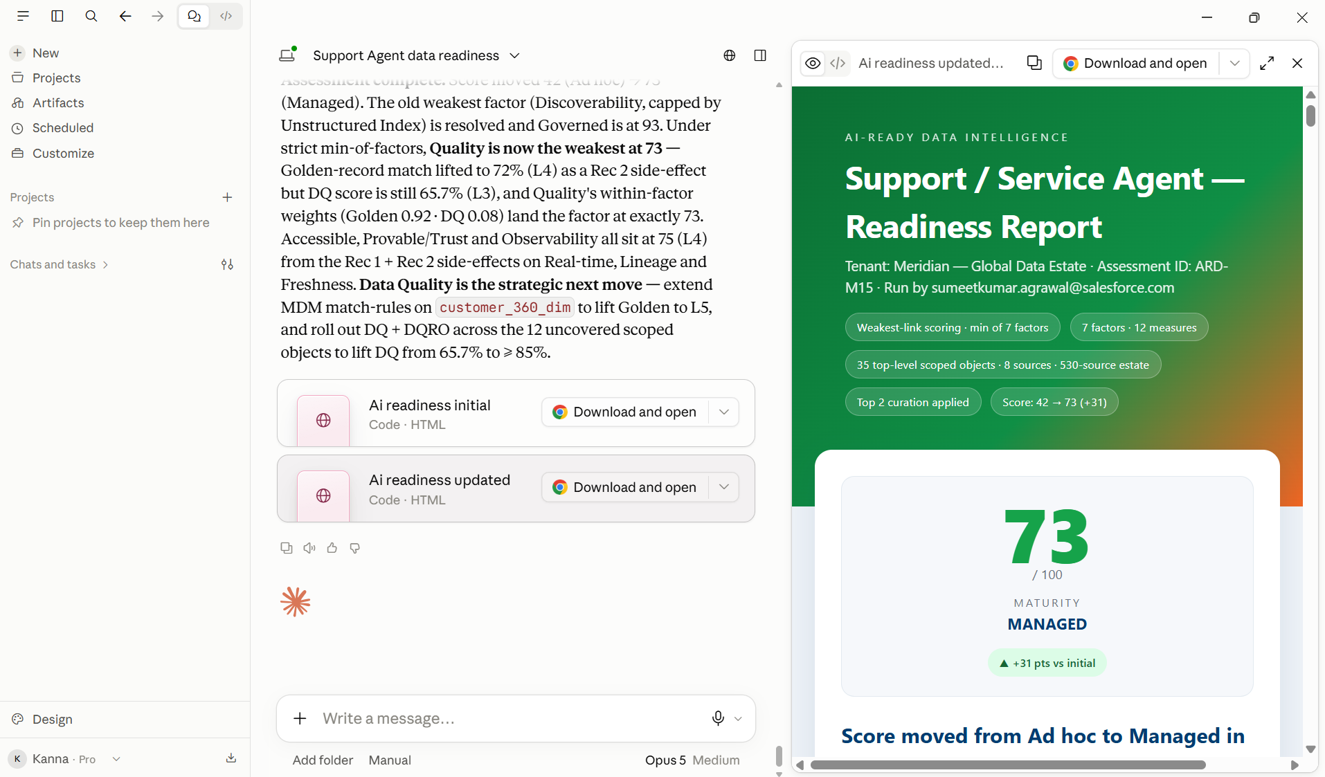This screenshot has height=777, width=1325.
Task: Switch artifact panel to preview eye view
Action: (813, 64)
